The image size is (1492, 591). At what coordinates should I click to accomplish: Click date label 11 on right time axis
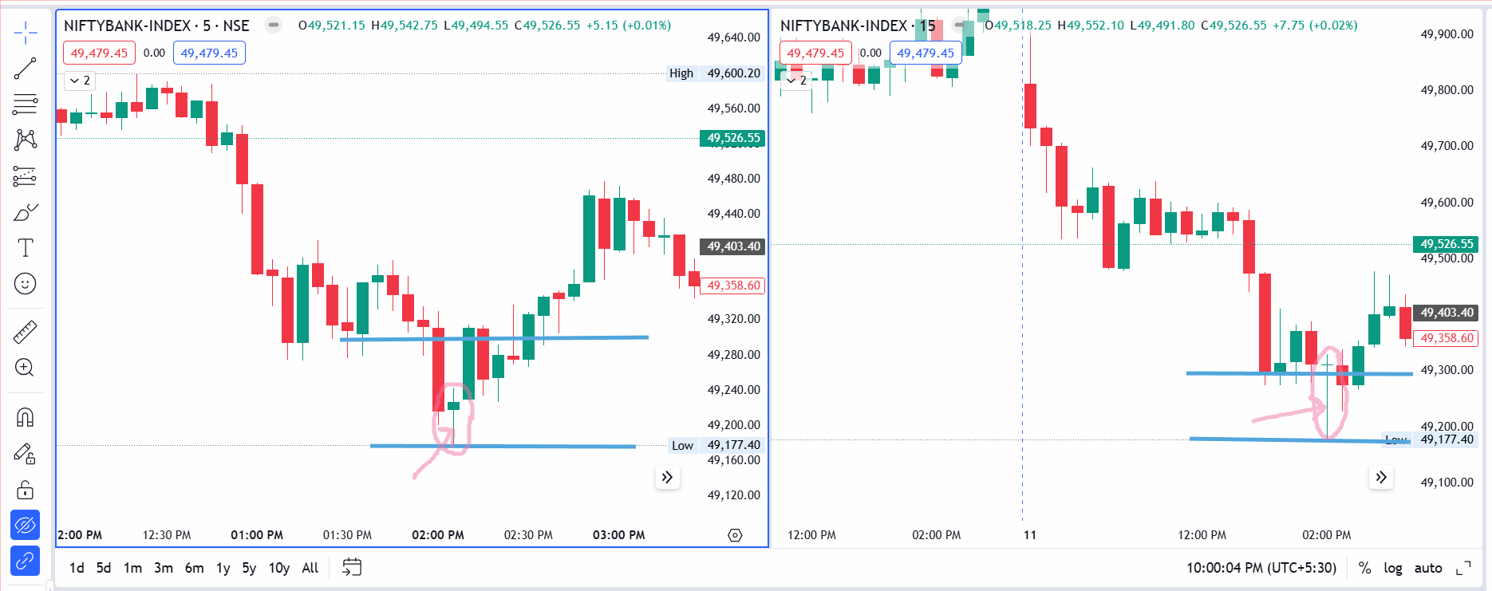1030,535
